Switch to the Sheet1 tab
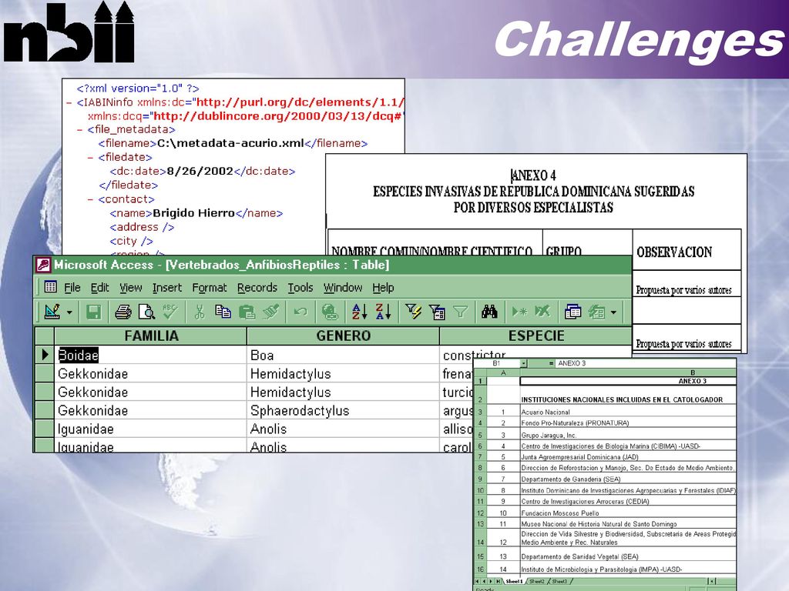 (x=514, y=582)
